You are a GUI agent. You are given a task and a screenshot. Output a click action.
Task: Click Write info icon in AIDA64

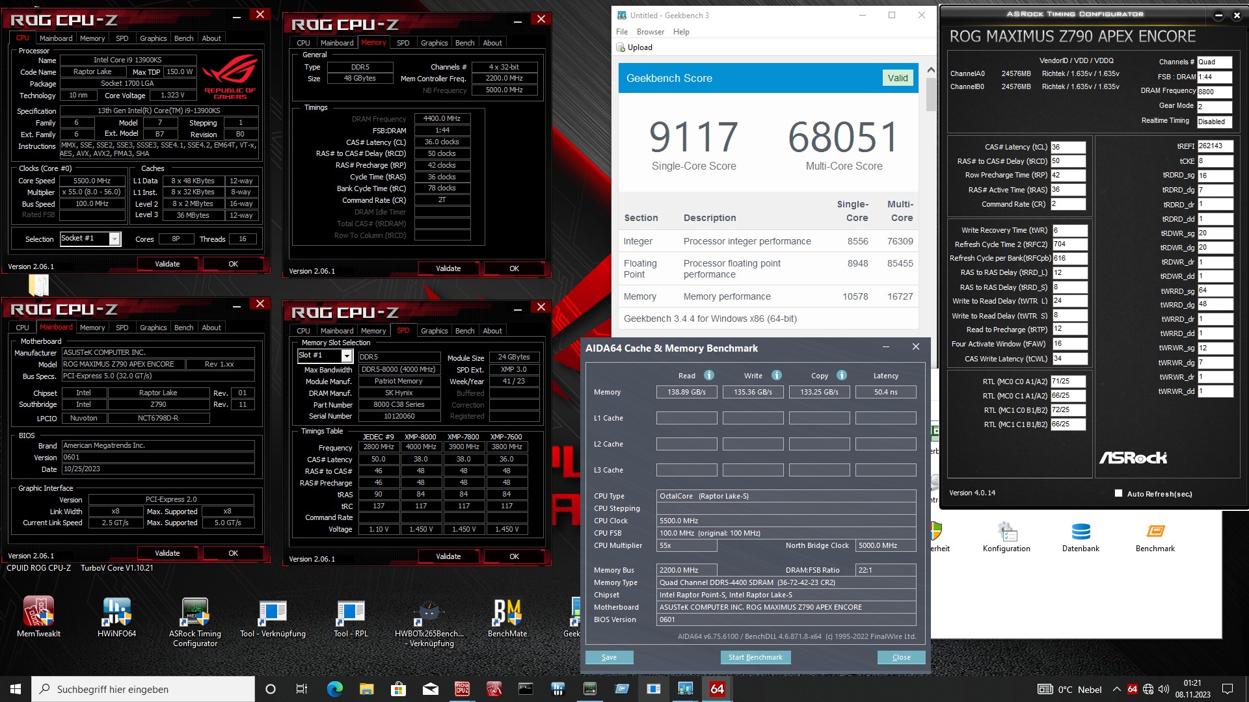(777, 375)
